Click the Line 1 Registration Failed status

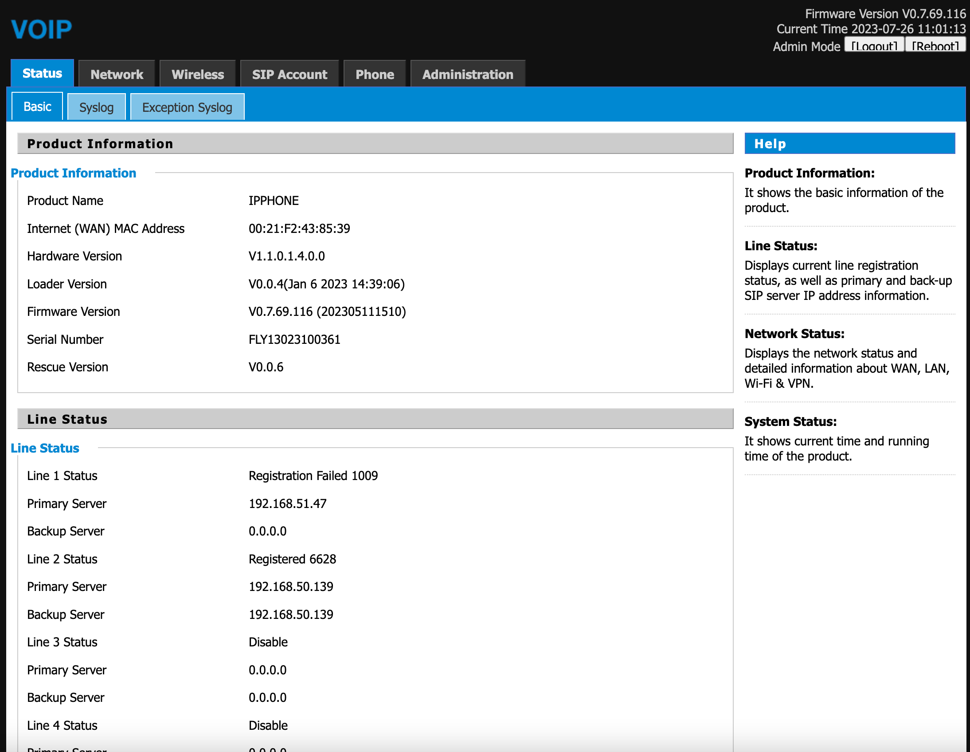pyautogui.click(x=313, y=476)
